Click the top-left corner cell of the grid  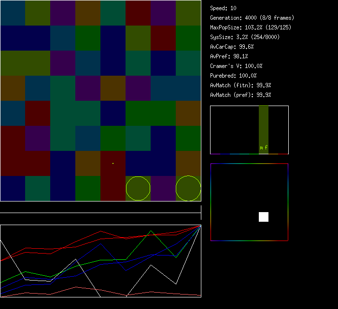click(x=13, y=13)
